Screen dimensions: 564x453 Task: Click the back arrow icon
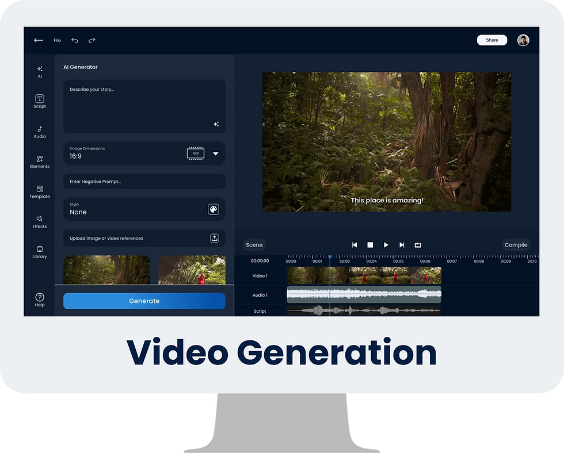(x=39, y=40)
